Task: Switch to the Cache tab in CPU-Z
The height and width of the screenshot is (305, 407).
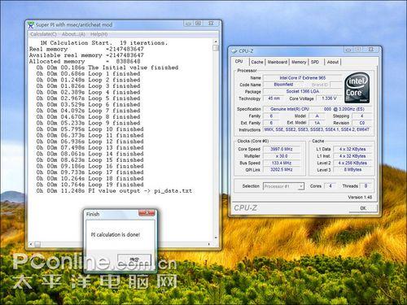Action: tap(257, 62)
